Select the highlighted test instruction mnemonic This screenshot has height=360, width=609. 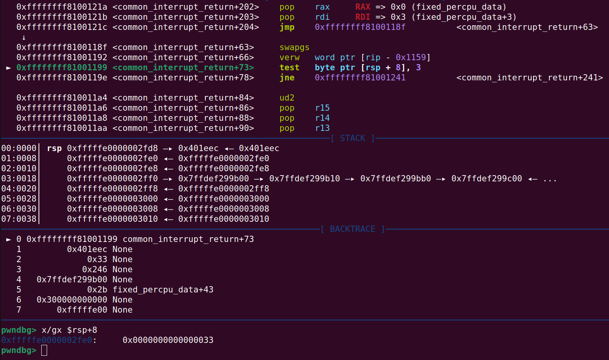pos(289,68)
